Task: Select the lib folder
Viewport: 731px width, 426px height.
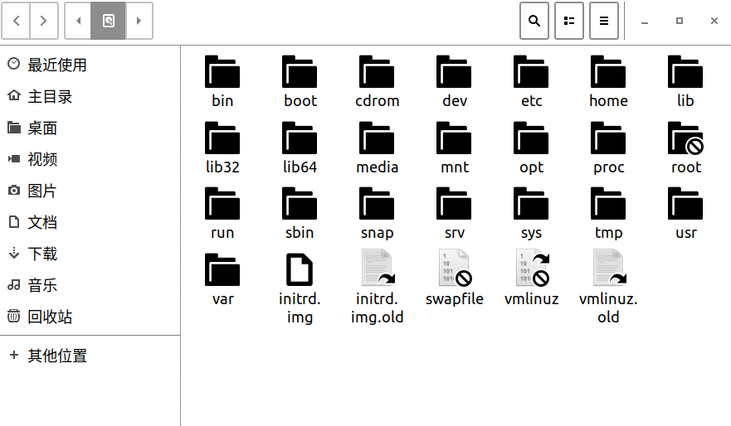Action: 685,81
